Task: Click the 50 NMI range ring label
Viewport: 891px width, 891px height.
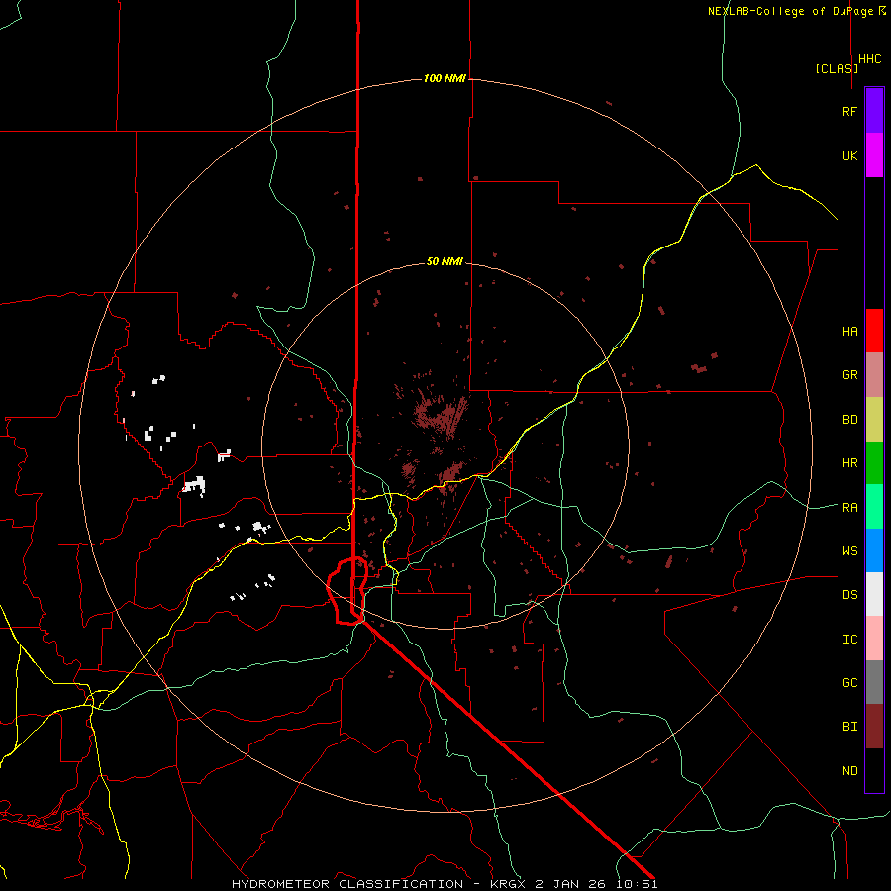Action: (445, 261)
